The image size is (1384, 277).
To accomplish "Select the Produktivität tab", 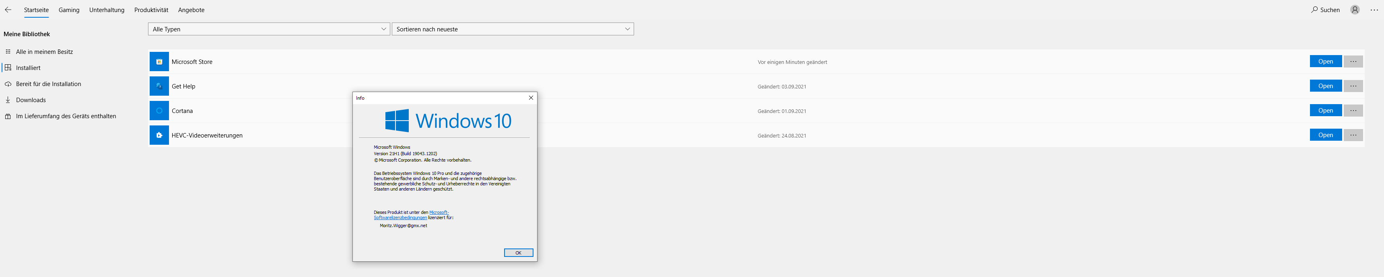I will (x=151, y=10).
